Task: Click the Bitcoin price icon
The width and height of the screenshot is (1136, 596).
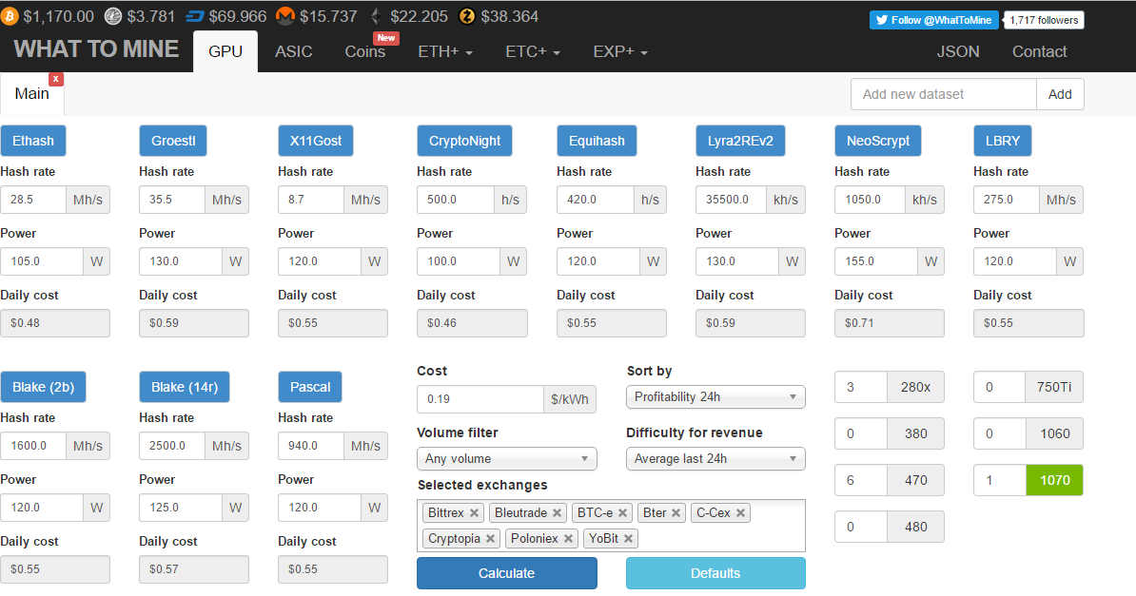Action: [x=11, y=15]
